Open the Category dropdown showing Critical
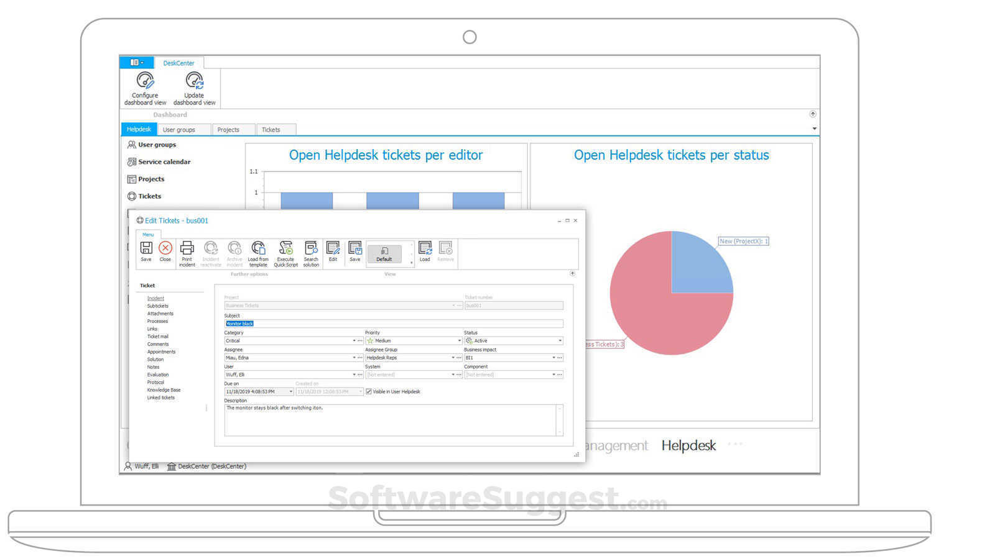The image size is (995, 559). point(354,340)
